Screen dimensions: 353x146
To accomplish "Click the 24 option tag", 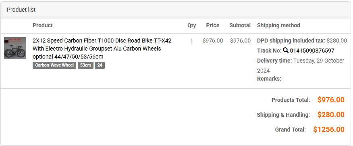I will click(x=100, y=65).
